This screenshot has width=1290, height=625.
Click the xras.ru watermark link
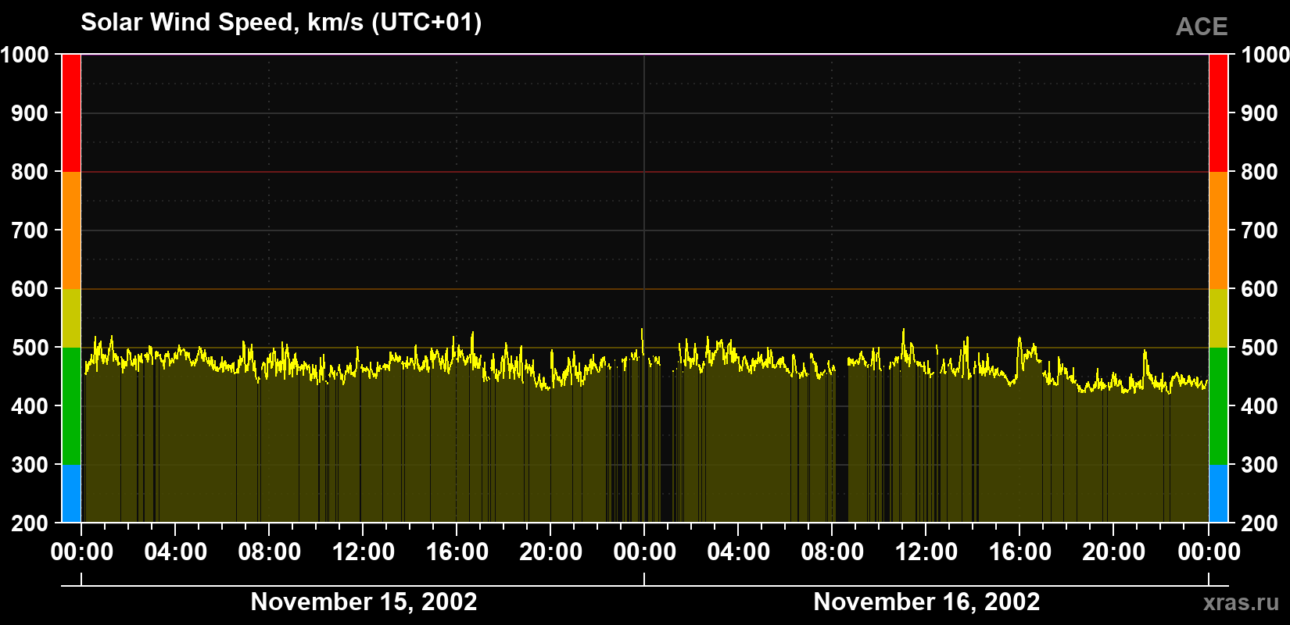[1242, 602]
